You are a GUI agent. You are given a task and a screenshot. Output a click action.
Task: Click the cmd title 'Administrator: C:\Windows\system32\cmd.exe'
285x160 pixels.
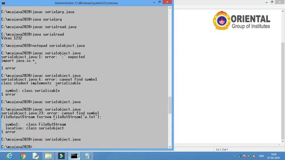pos(86,3)
